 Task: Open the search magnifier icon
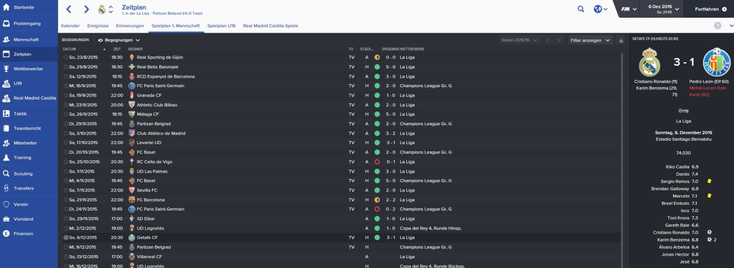point(581,9)
